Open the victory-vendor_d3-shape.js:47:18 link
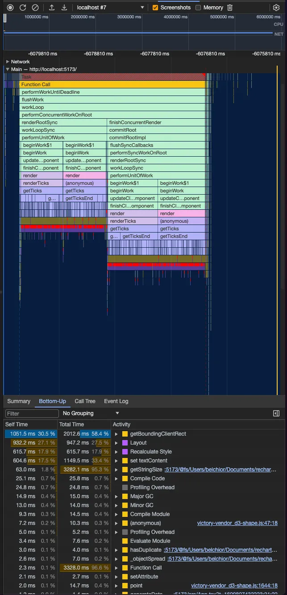 pos(237,523)
